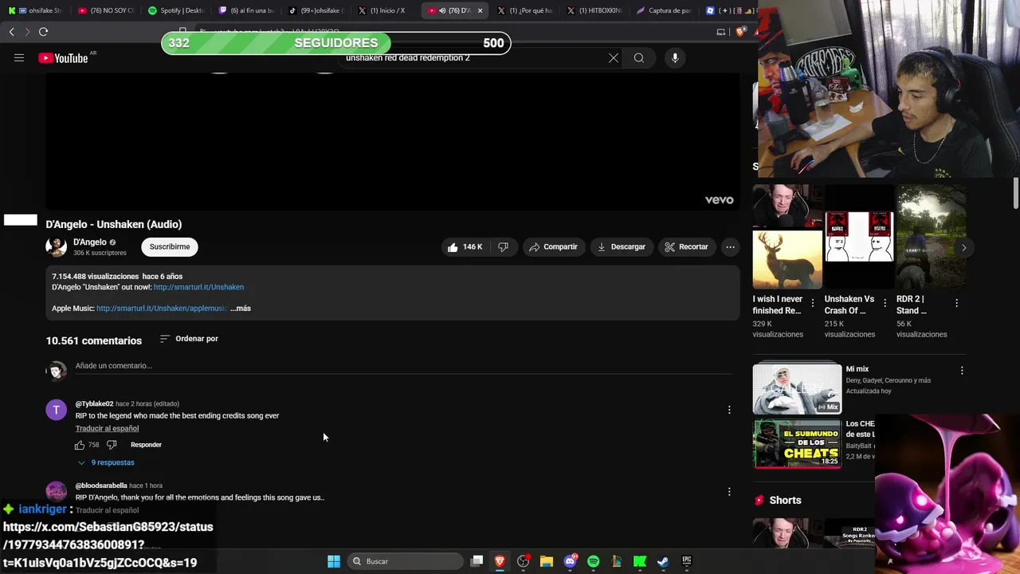The height and width of the screenshot is (574, 1020).
Task: Open the 'Unshaken Vs Crash Of...' short
Action: pyautogui.click(x=859, y=237)
